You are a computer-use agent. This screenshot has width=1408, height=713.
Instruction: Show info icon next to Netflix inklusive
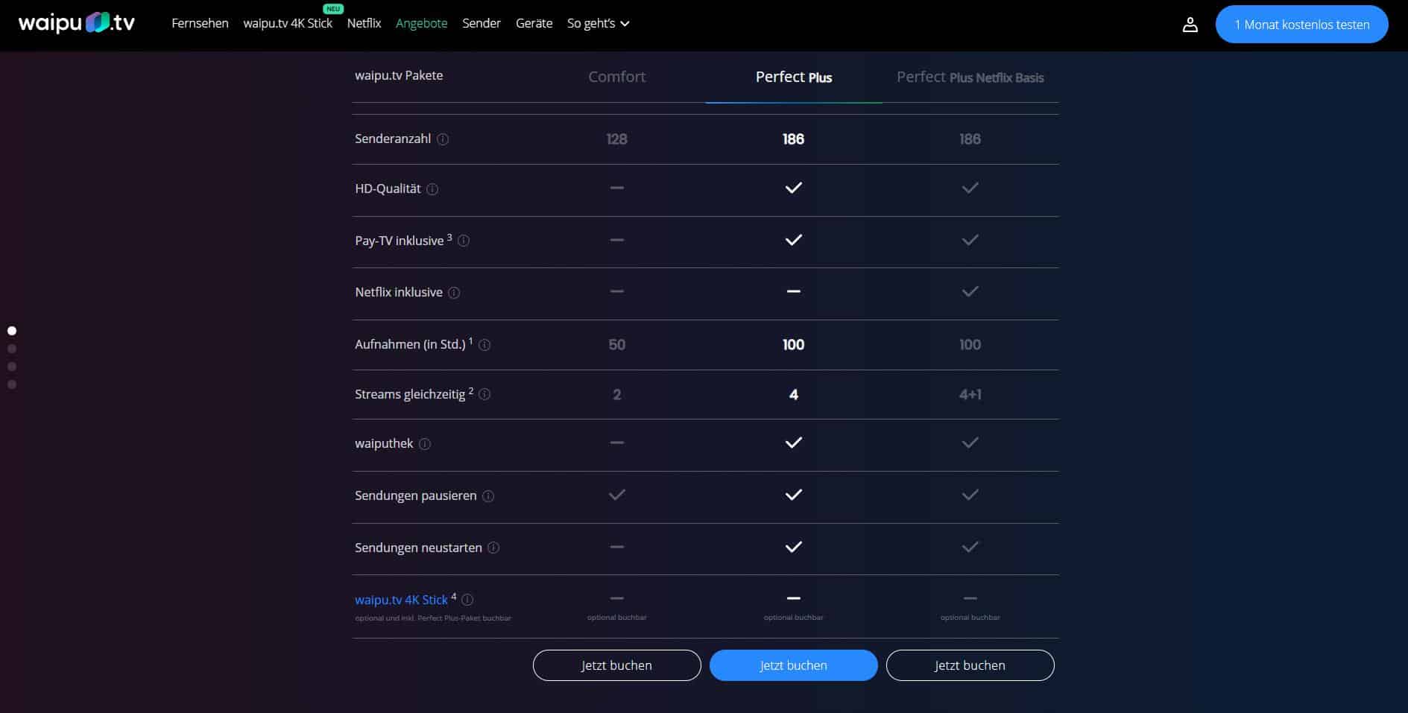pyautogui.click(x=454, y=293)
